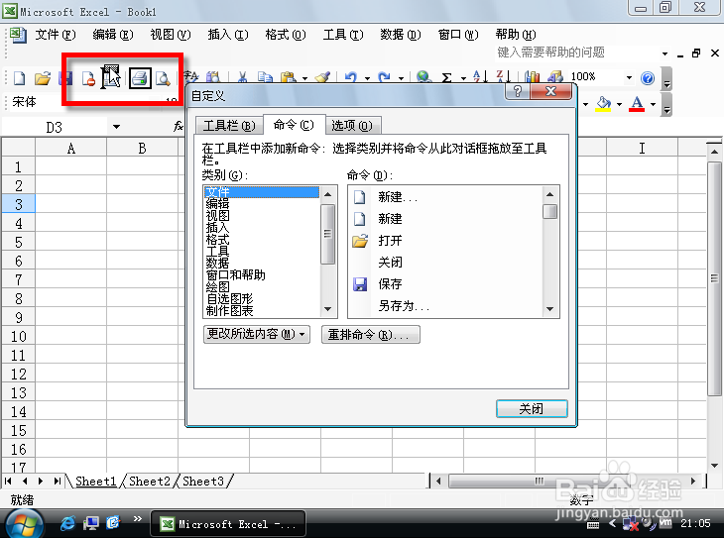Click the Format Painter brush icon
724x538 pixels.
point(322,77)
